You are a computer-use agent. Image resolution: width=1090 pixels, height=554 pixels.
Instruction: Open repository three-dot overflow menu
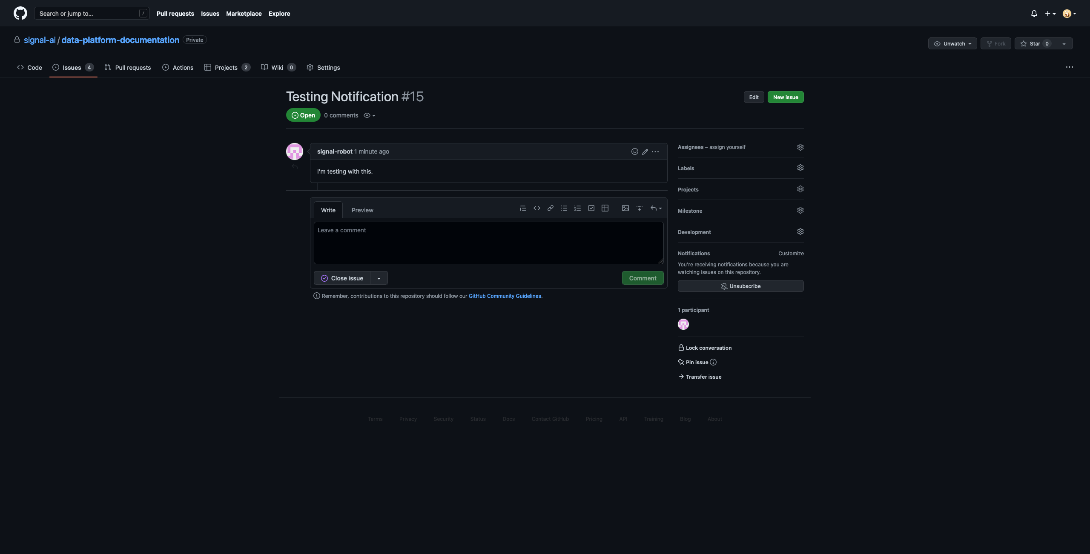click(1069, 67)
